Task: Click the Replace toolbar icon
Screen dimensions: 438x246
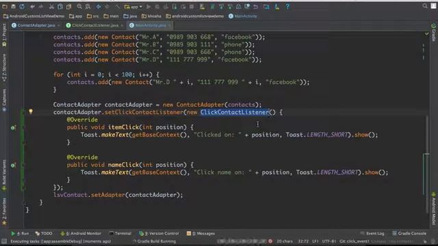Action: pyautogui.click(x=88, y=6)
